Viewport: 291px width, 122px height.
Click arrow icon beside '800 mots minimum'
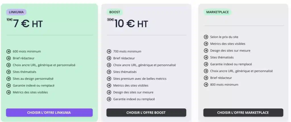pos(206,85)
